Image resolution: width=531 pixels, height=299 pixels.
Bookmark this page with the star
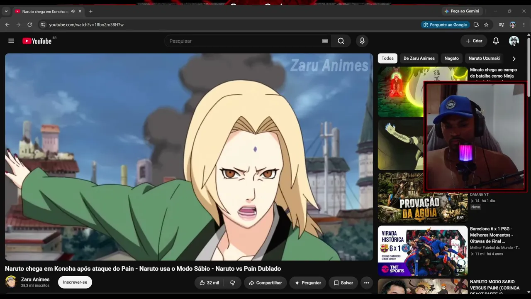click(486, 25)
